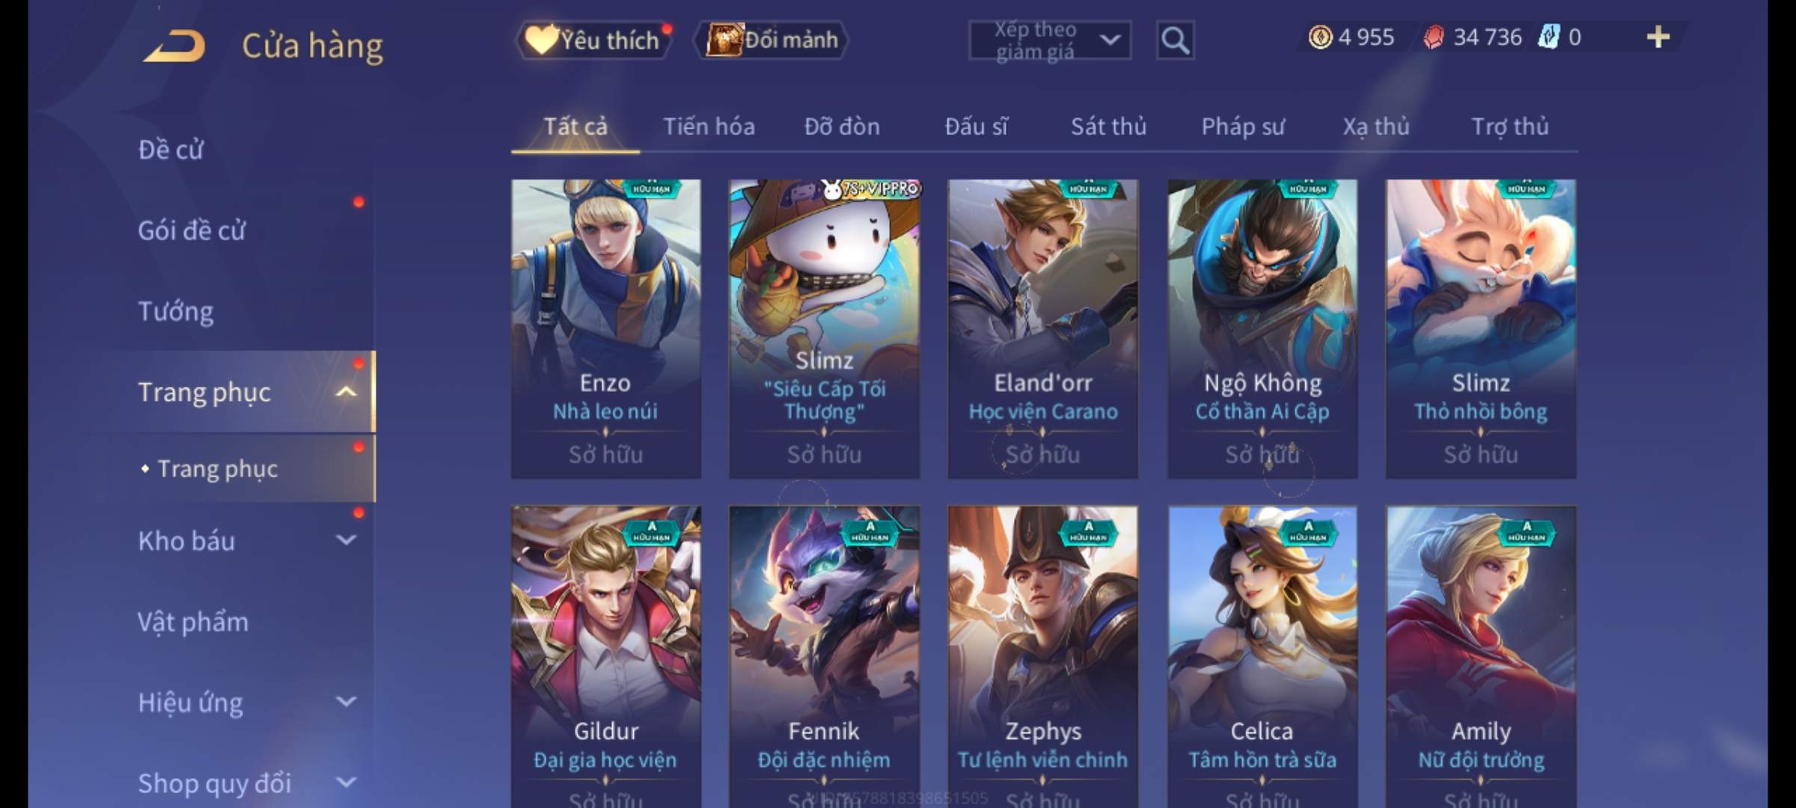Tap the back arrow next to Cửa hàng
The image size is (1796, 808).
tap(174, 46)
